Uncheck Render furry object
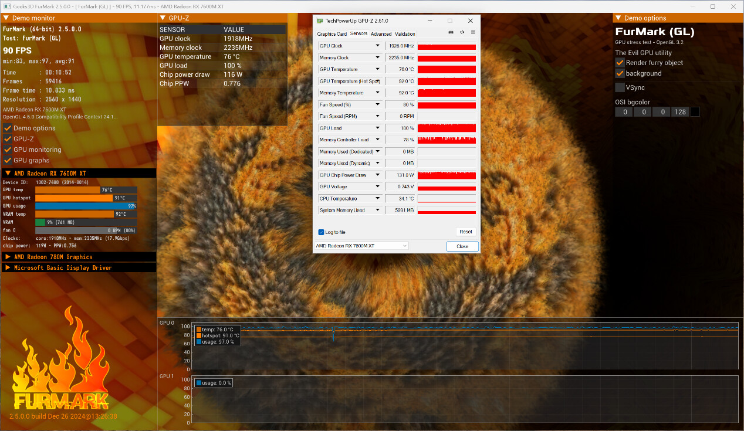This screenshot has height=431, width=744. click(x=620, y=63)
